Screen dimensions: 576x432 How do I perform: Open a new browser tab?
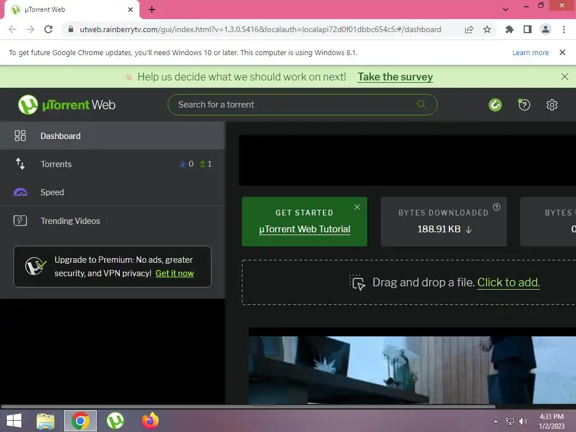click(x=152, y=10)
